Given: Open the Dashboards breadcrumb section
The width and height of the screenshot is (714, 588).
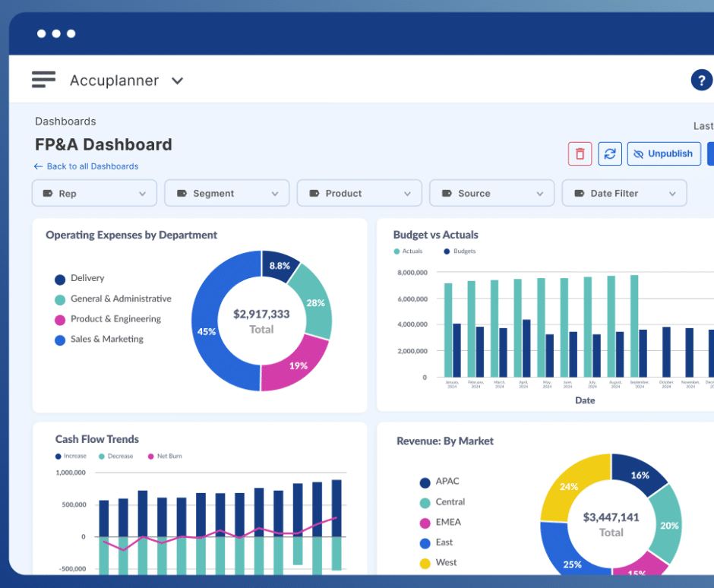Looking at the screenshot, I should (65, 121).
